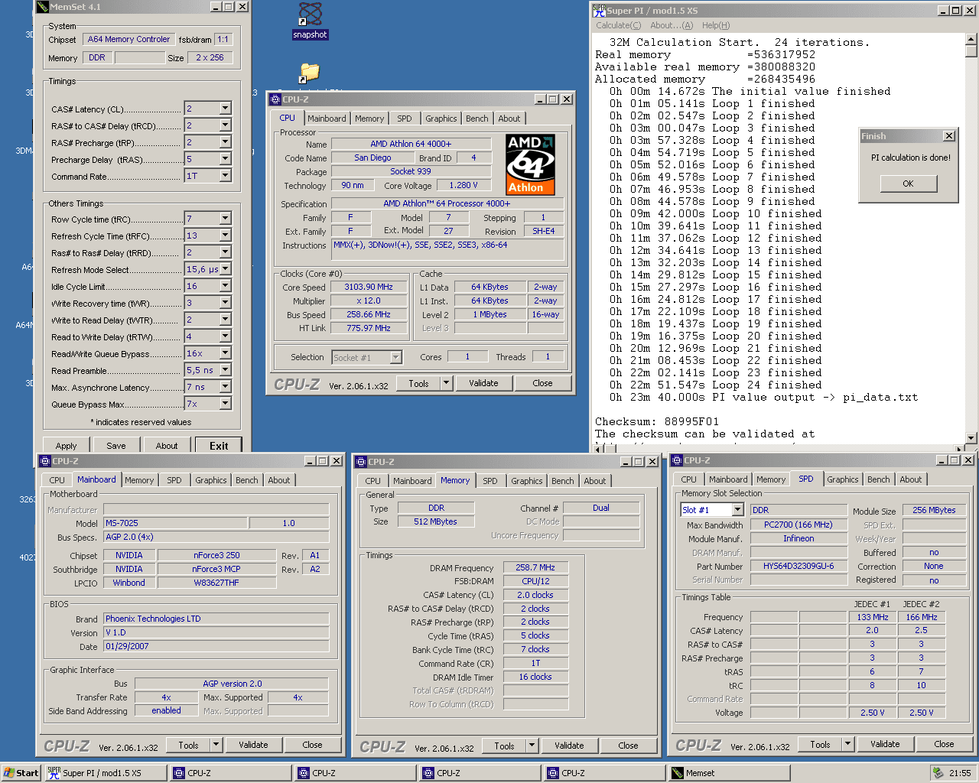Viewport: 979px width, 783px height.
Task: Click Exit button in MemSet
Action: [219, 446]
